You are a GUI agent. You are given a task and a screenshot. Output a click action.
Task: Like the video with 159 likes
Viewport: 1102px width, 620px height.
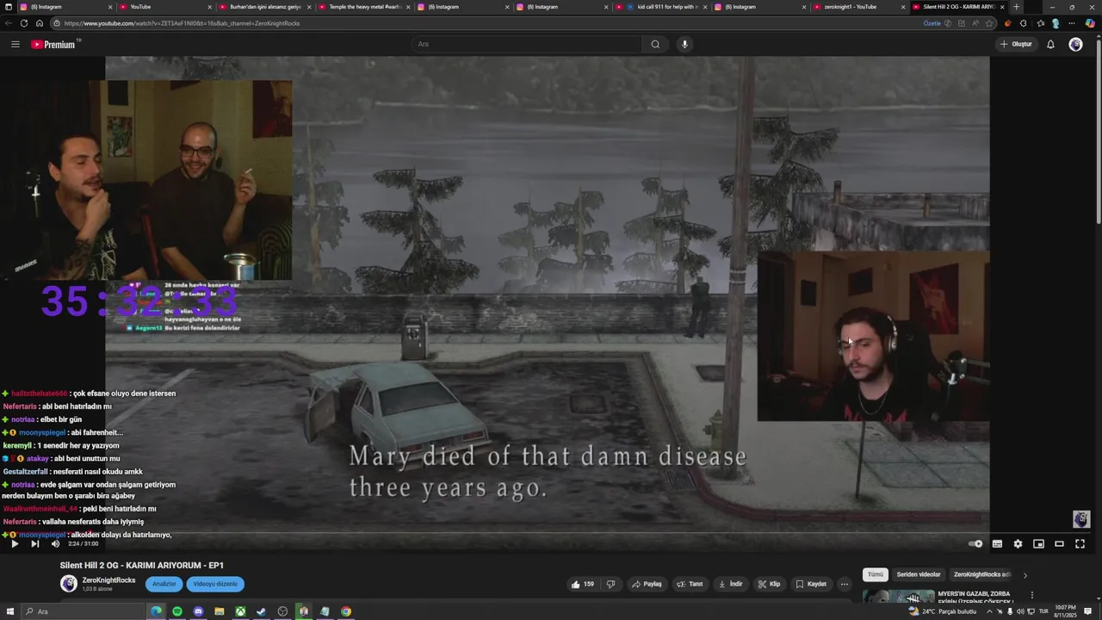point(583,584)
